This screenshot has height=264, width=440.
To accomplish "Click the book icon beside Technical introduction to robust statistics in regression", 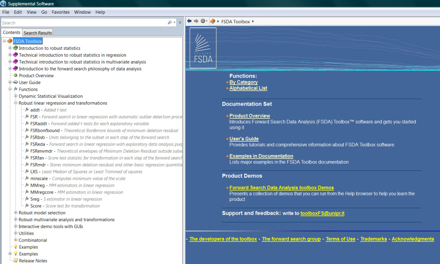I will (x=15, y=55).
